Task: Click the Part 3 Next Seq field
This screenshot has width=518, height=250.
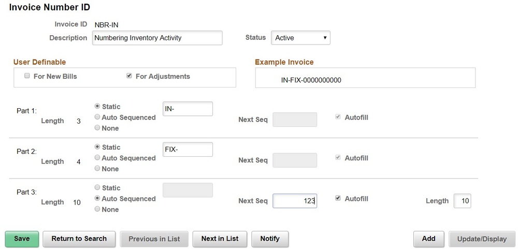Action: [x=295, y=201]
